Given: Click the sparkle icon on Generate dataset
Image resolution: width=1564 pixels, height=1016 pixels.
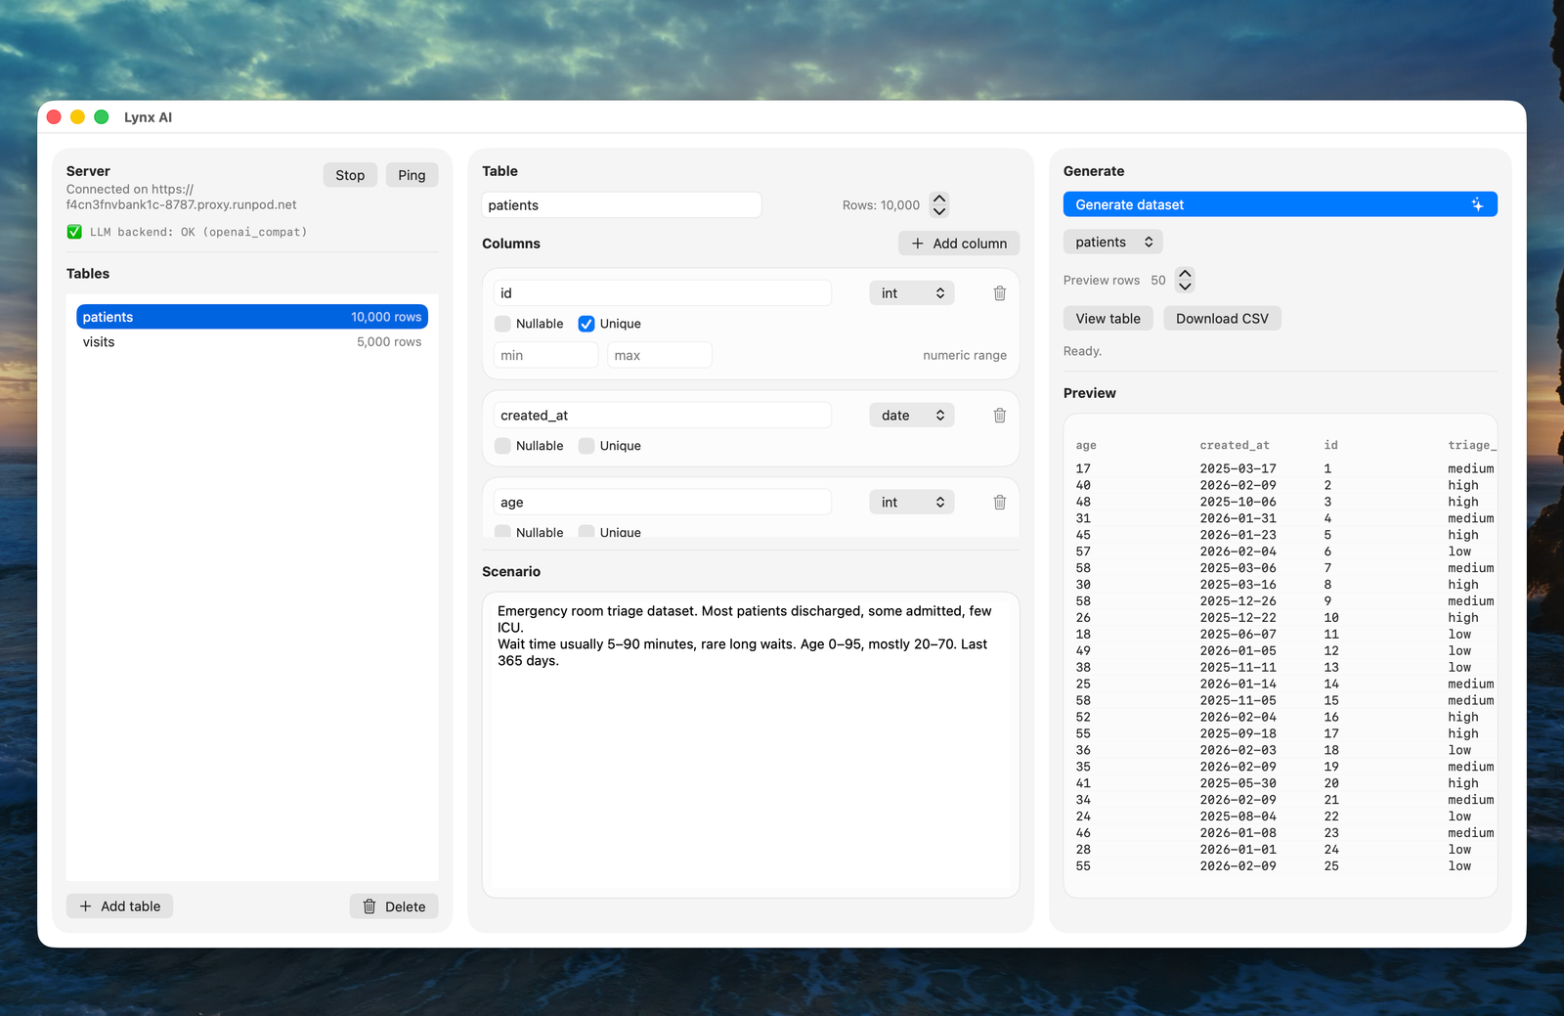Looking at the screenshot, I should coord(1477,203).
